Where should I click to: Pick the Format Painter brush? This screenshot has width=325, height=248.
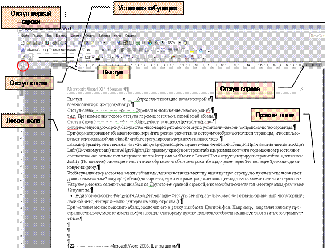click(x=92, y=42)
